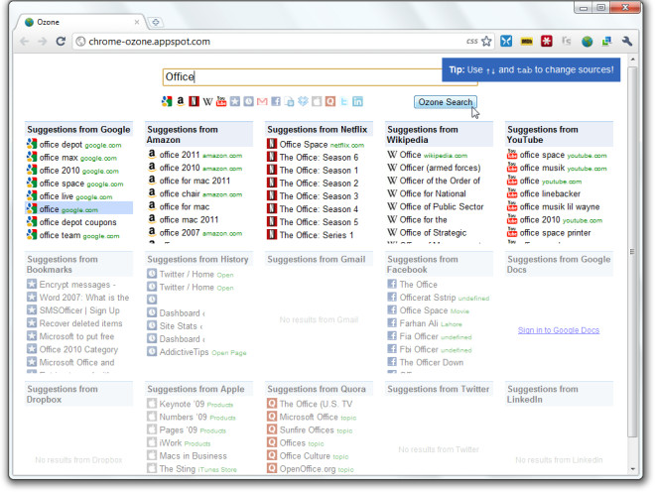
Task: Select the Netflix source icon
Action: coord(194,101)
